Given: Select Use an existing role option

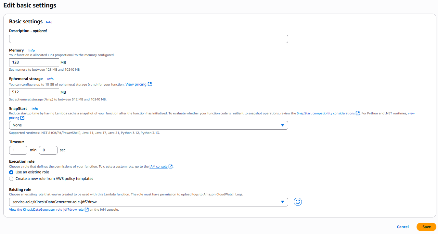Looking at the screenshot, I should 11,172.
